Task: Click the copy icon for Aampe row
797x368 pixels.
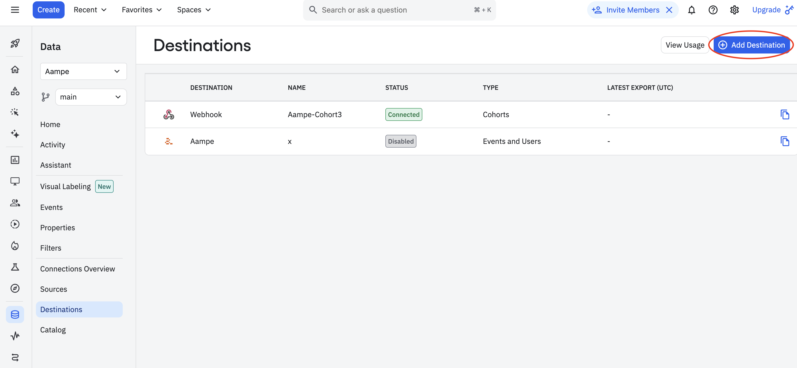Action: [x=785, y=141]
